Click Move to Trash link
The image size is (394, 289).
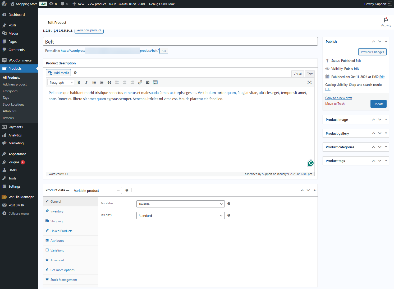pyautogui.click(x=335, y=104)
